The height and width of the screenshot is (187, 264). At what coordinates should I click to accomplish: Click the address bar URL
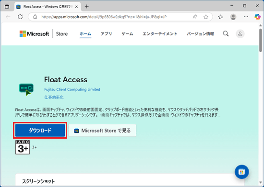pos(104,17)
